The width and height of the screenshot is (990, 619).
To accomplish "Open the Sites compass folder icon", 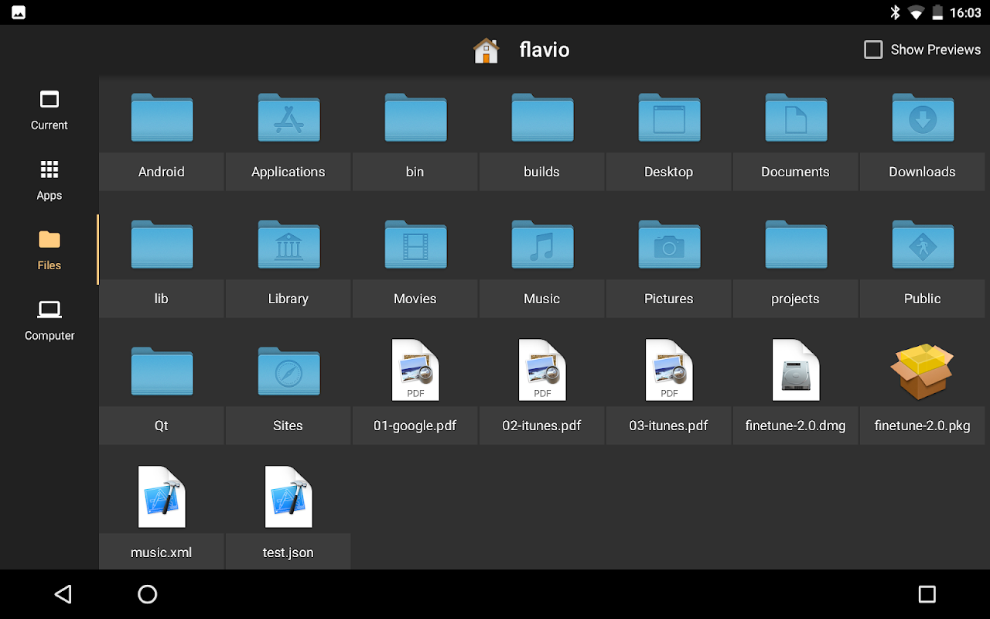I will point(288,371).
